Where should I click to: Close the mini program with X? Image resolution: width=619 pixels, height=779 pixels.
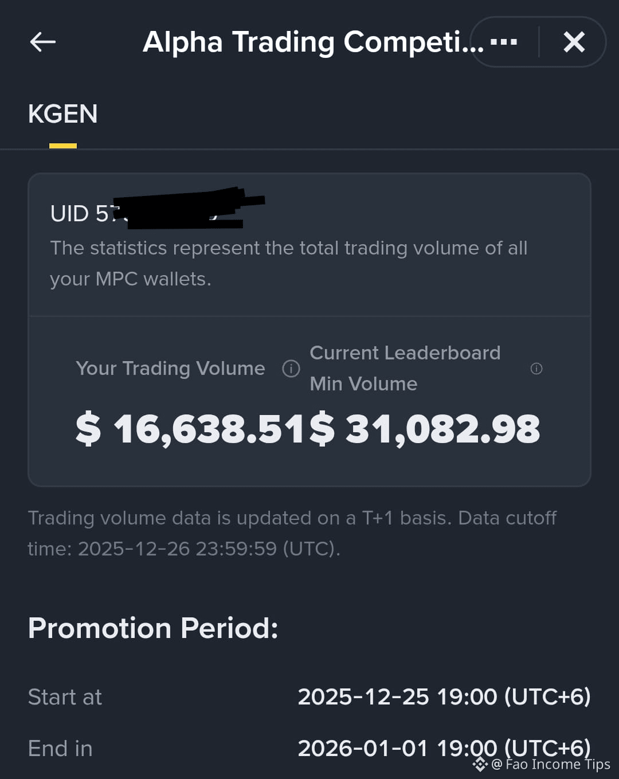click(x=574, y=42)
